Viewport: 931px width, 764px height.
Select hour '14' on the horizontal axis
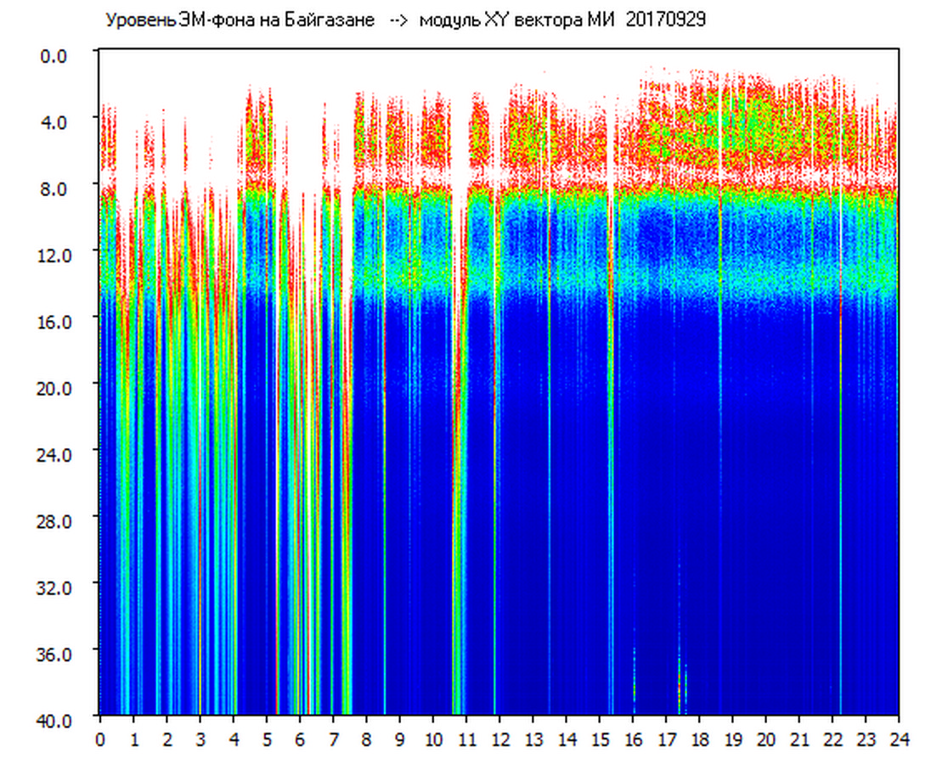[x=566, y=739]
